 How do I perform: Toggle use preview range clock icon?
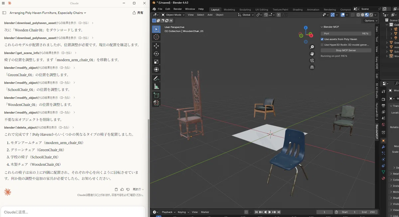(336, 212)
